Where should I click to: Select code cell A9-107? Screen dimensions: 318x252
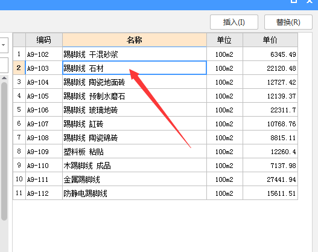(44, 124)
